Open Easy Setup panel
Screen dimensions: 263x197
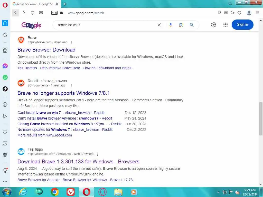[258, 13]
